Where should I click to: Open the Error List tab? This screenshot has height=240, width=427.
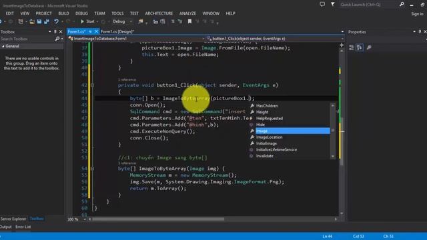pos(23,227)
